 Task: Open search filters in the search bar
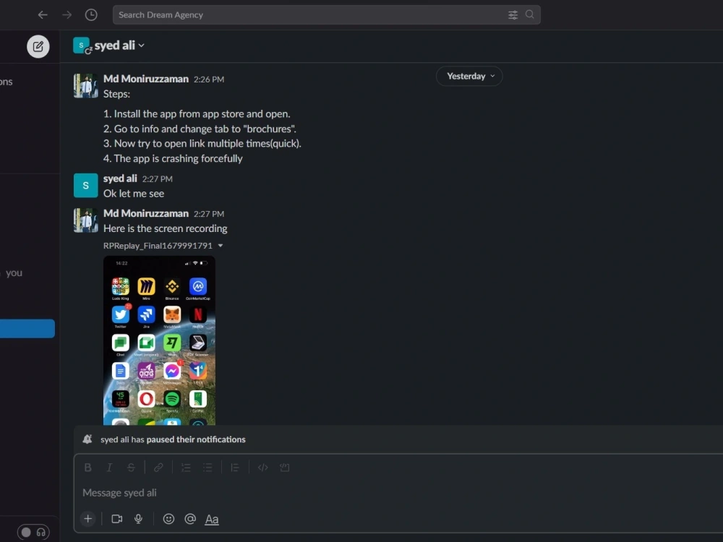(513, 14)
